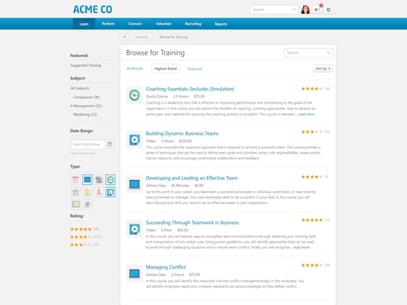The height and width of the screenshot is (305, 407).
Task: Toggle the Online Class laptop type filter
Action: 87,180
